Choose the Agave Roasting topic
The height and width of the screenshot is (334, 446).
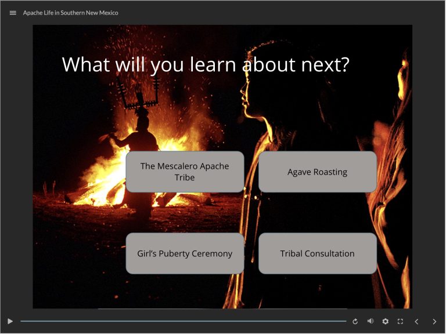(x=317, y=172)
